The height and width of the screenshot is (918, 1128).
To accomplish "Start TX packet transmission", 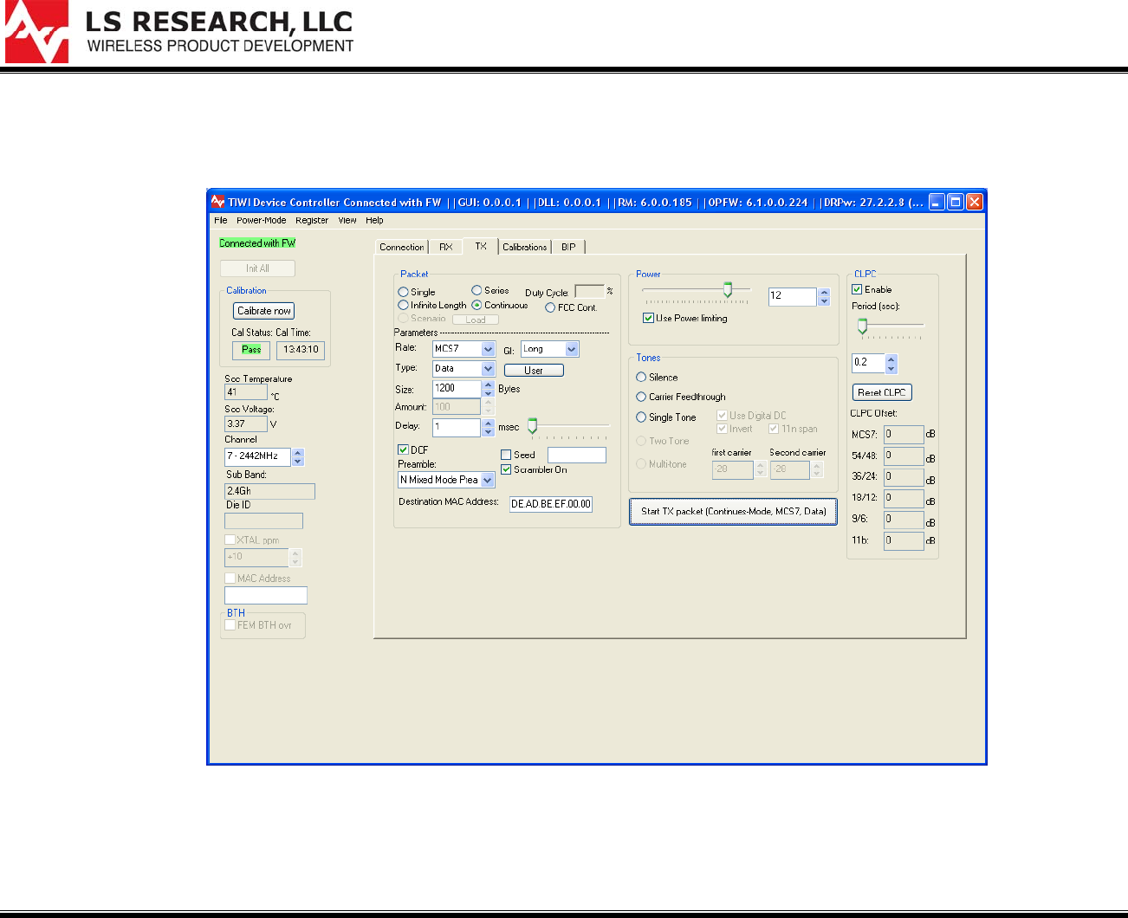I will pyautogui.click(x=733, y=511).
